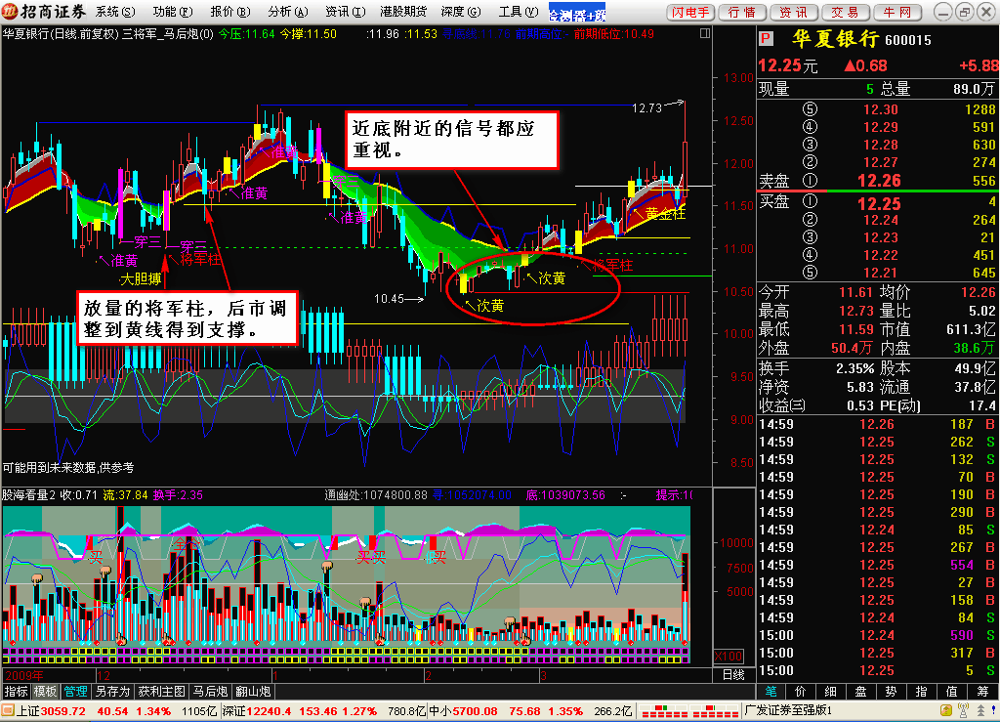Click the 15:00 tick row with volume 590
The width and height of the screenshot is (1000, 722).
(877, 635)
